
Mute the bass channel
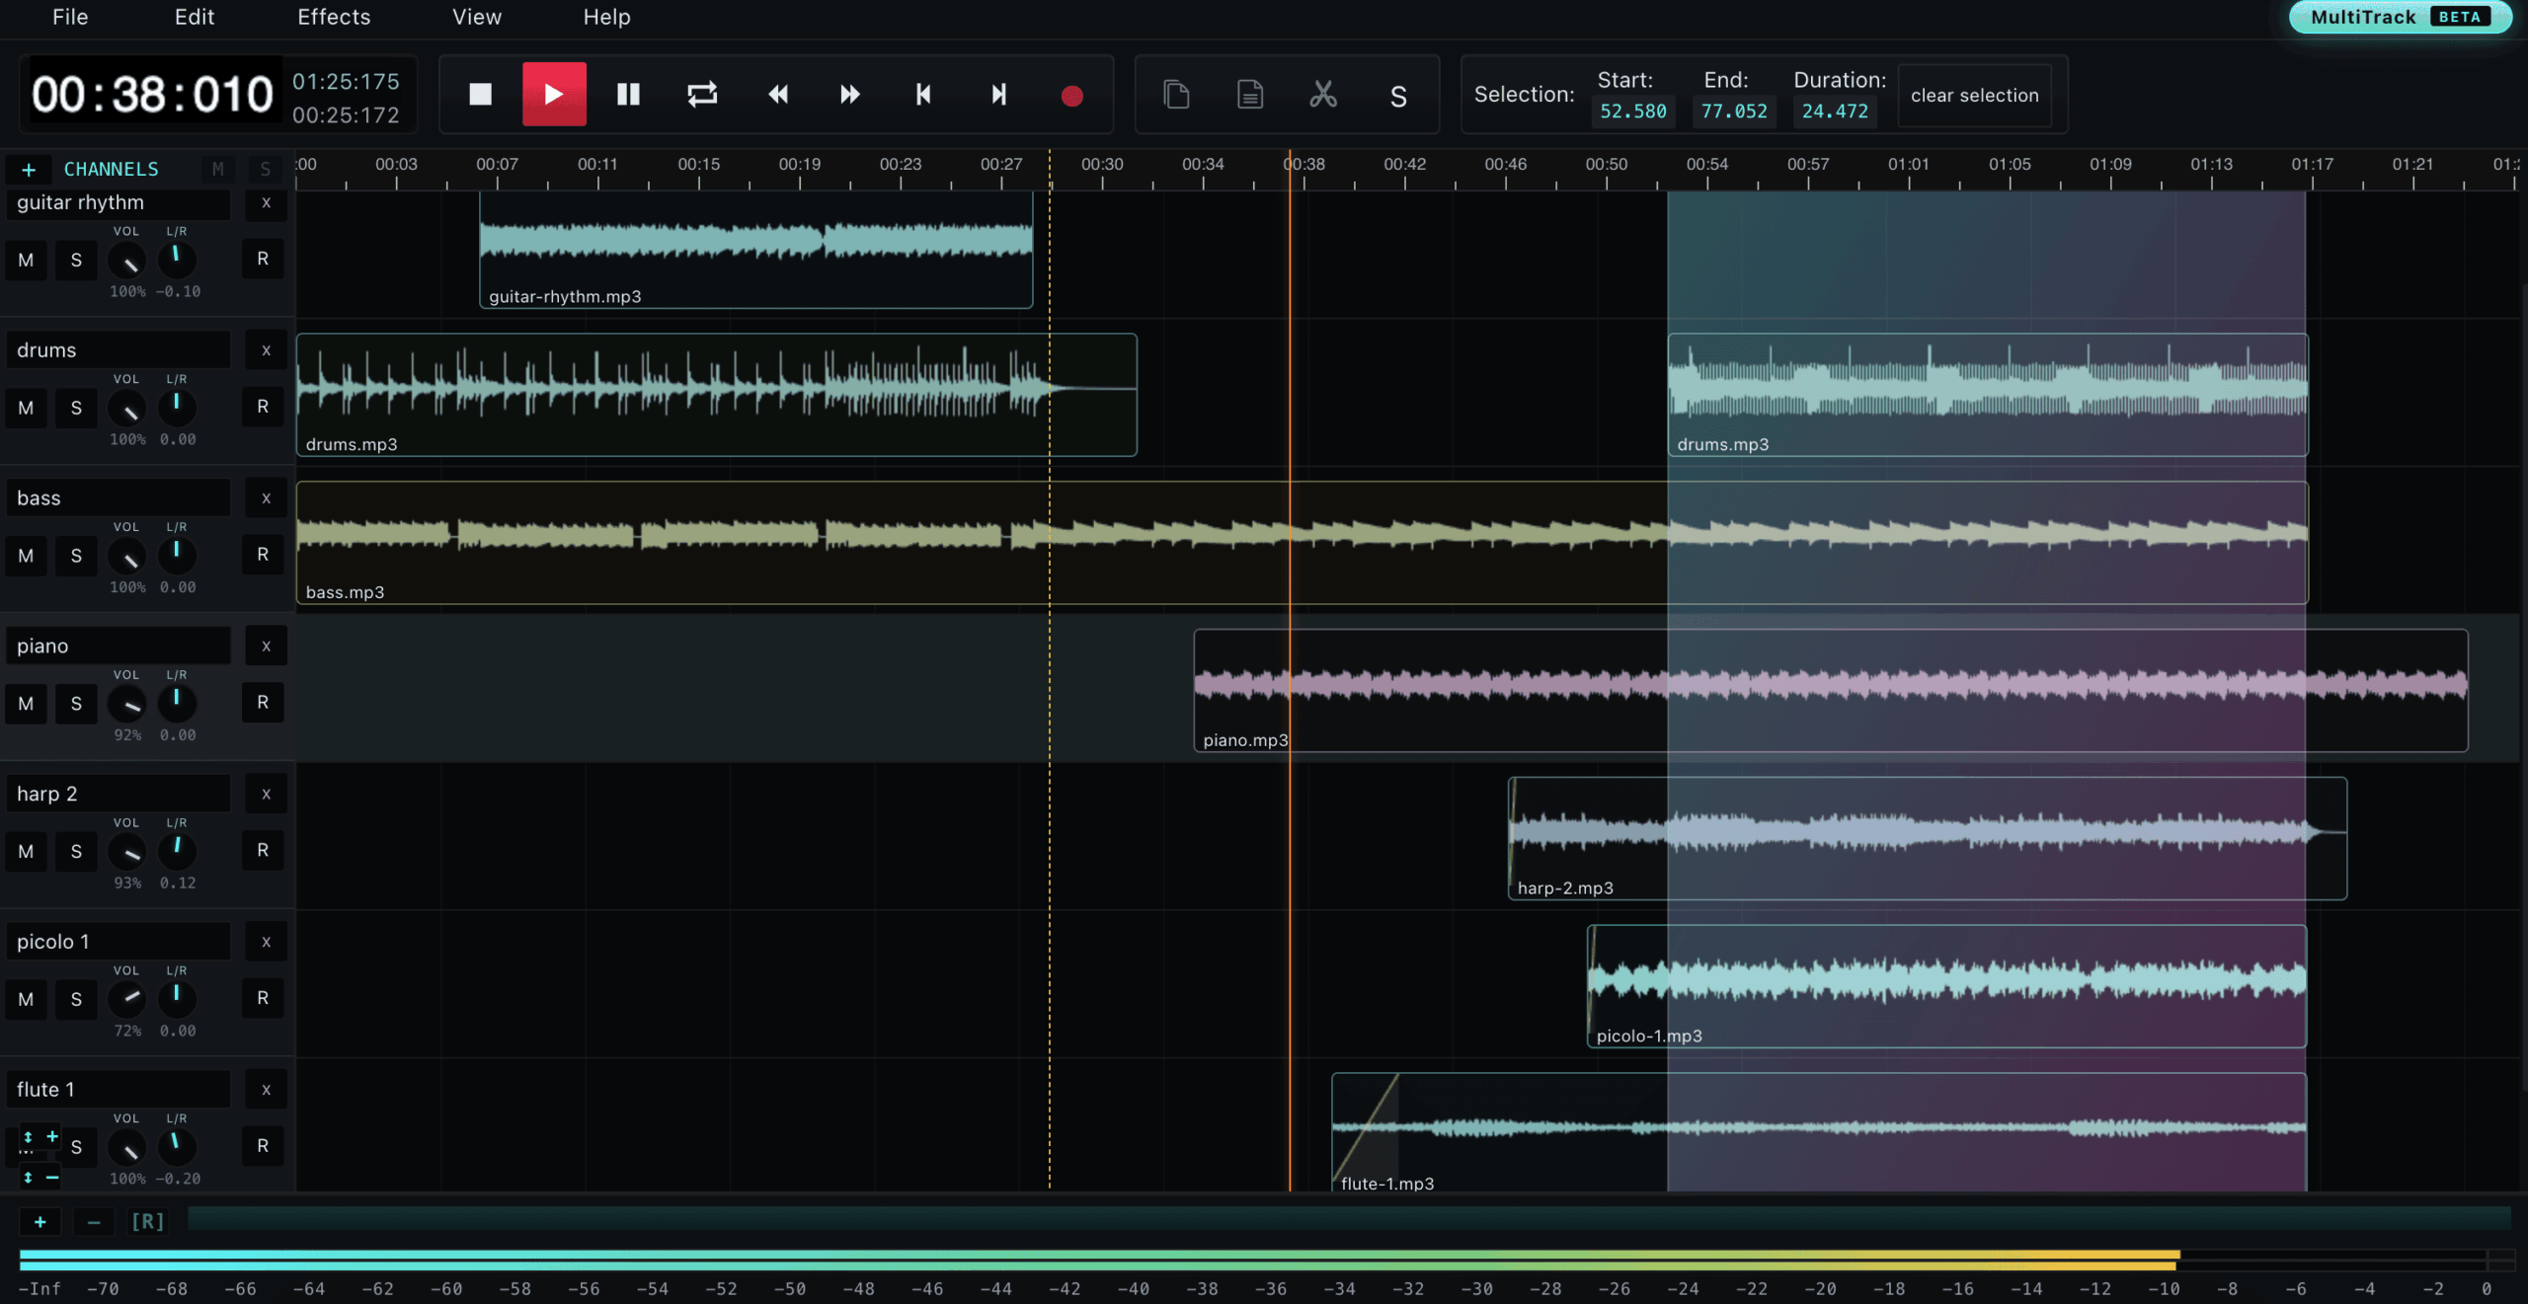point(26,557)
